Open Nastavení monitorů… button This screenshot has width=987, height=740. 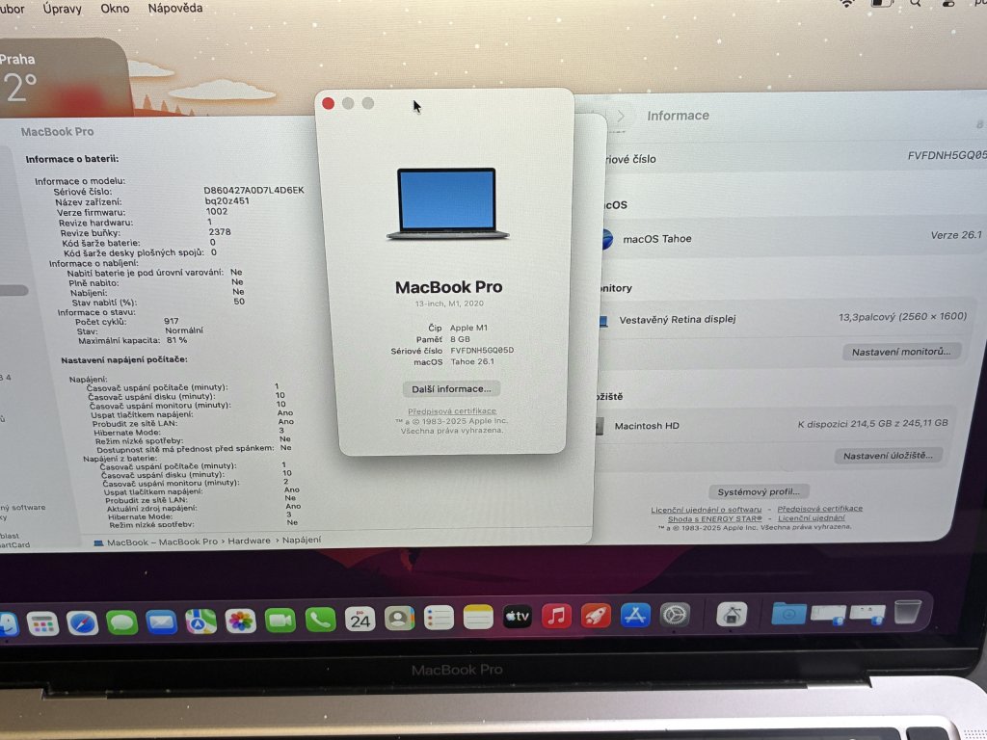(901, 352)
